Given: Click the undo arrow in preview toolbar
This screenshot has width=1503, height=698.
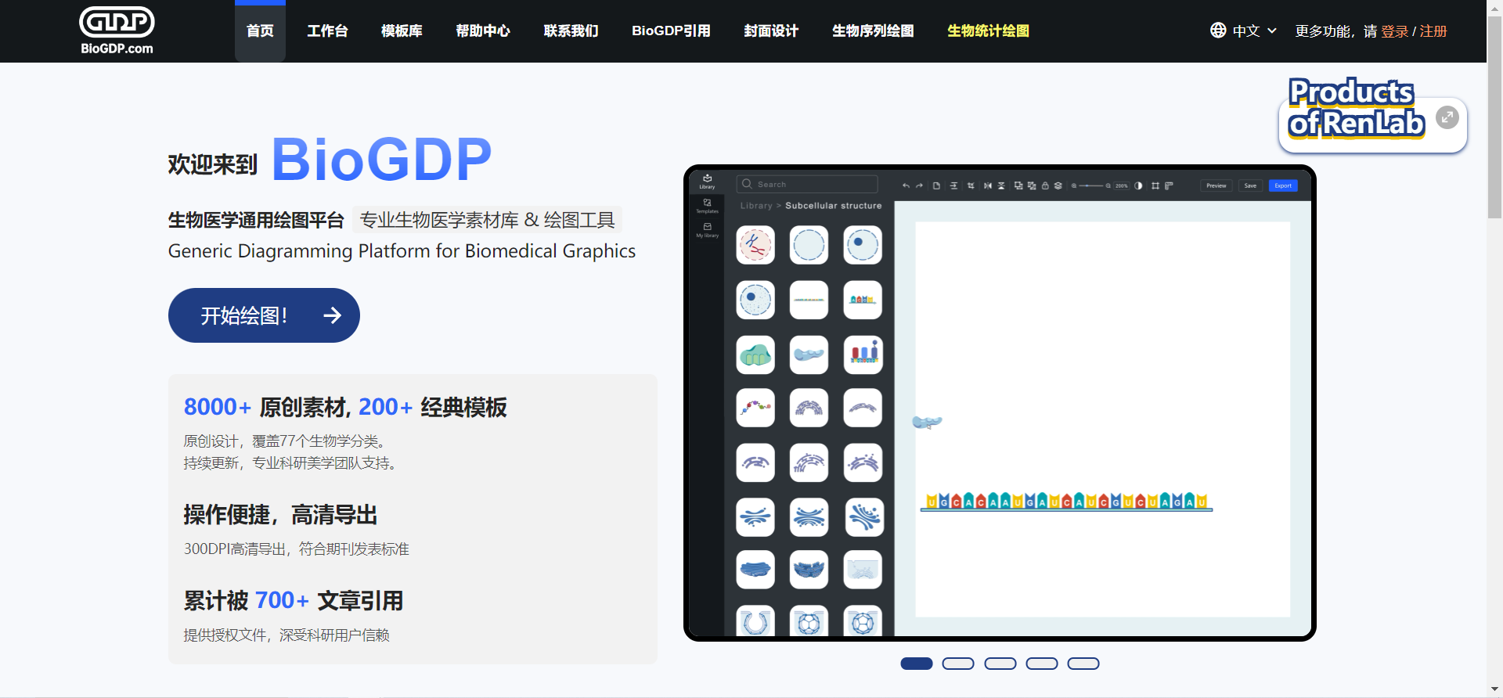Looking at the screenshot, I should (906, 185).
